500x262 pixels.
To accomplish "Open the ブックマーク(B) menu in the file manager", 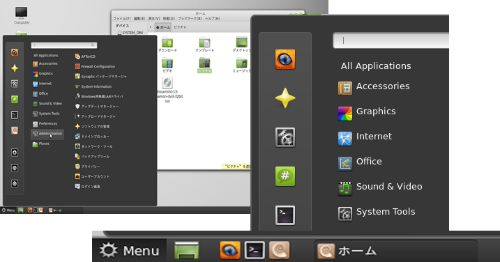I will click(x=190, y=19).
